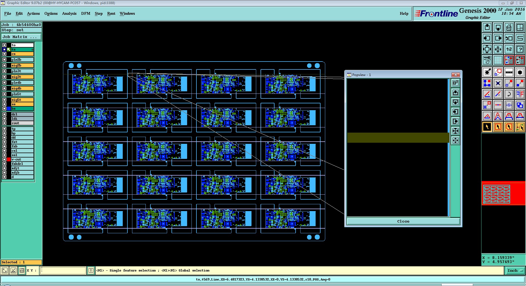Toggle display checkbox for layer d
The width and height of the screenshot is (526, 286).
4,177
